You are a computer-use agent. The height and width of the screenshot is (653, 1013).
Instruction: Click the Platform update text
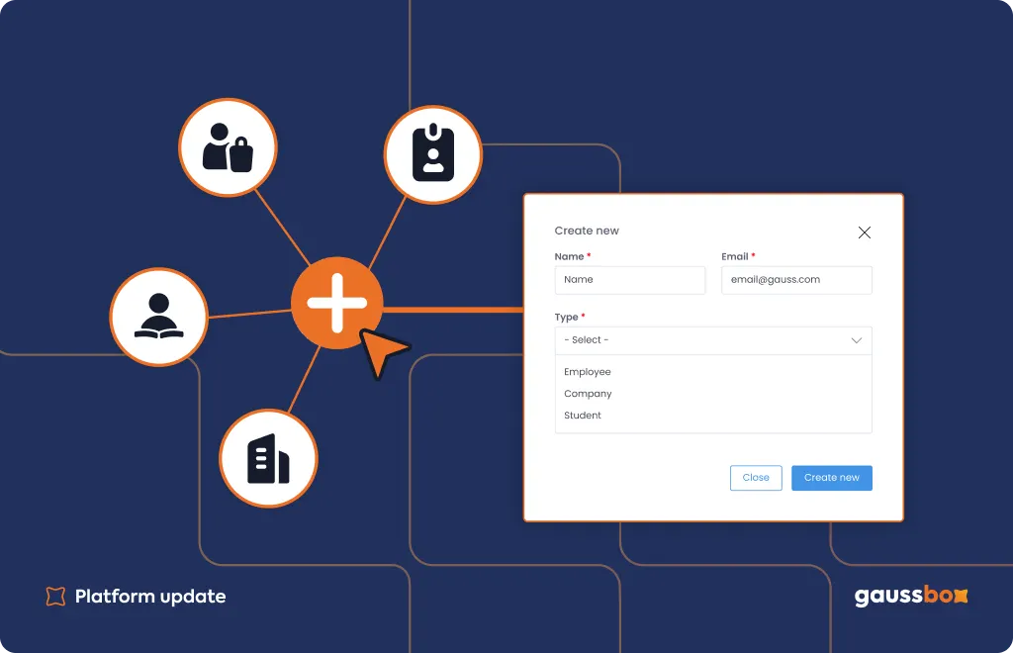click(x=150, y=597)
